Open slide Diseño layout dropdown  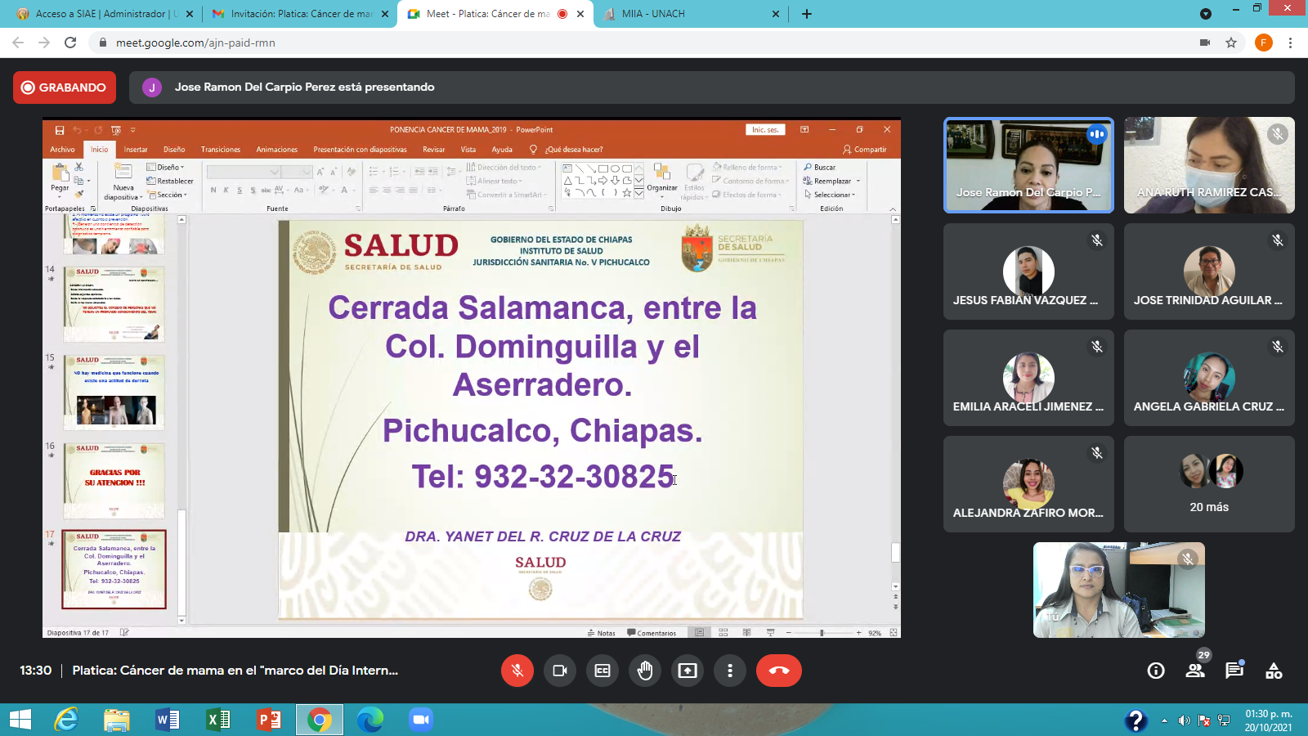[x=166, y=167]
